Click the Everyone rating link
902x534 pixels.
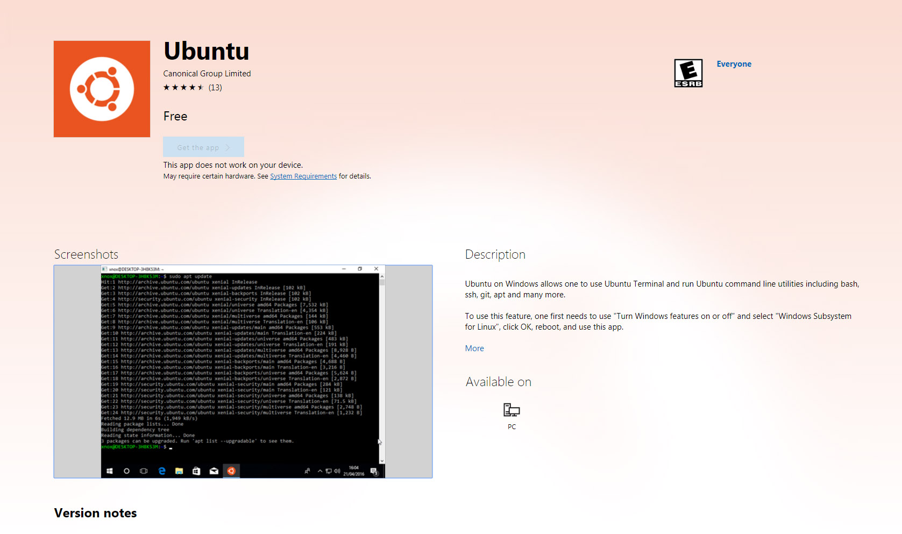coord(734,63)
